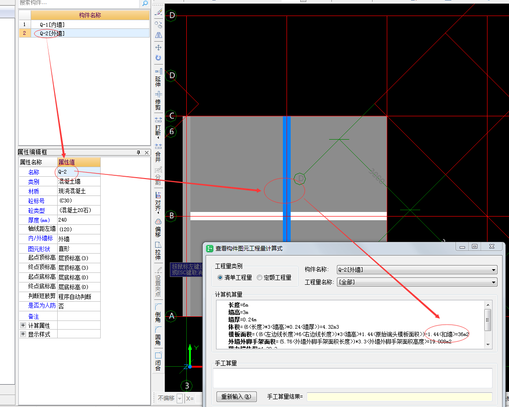Click the 属性值 column header

(79, 162)
